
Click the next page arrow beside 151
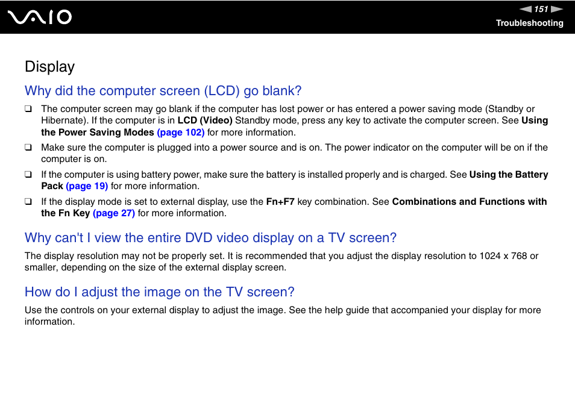click(557, 9)
